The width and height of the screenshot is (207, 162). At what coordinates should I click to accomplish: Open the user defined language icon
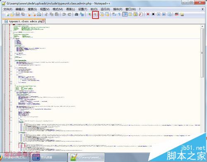pyautogui.click(x=130, y=14)
